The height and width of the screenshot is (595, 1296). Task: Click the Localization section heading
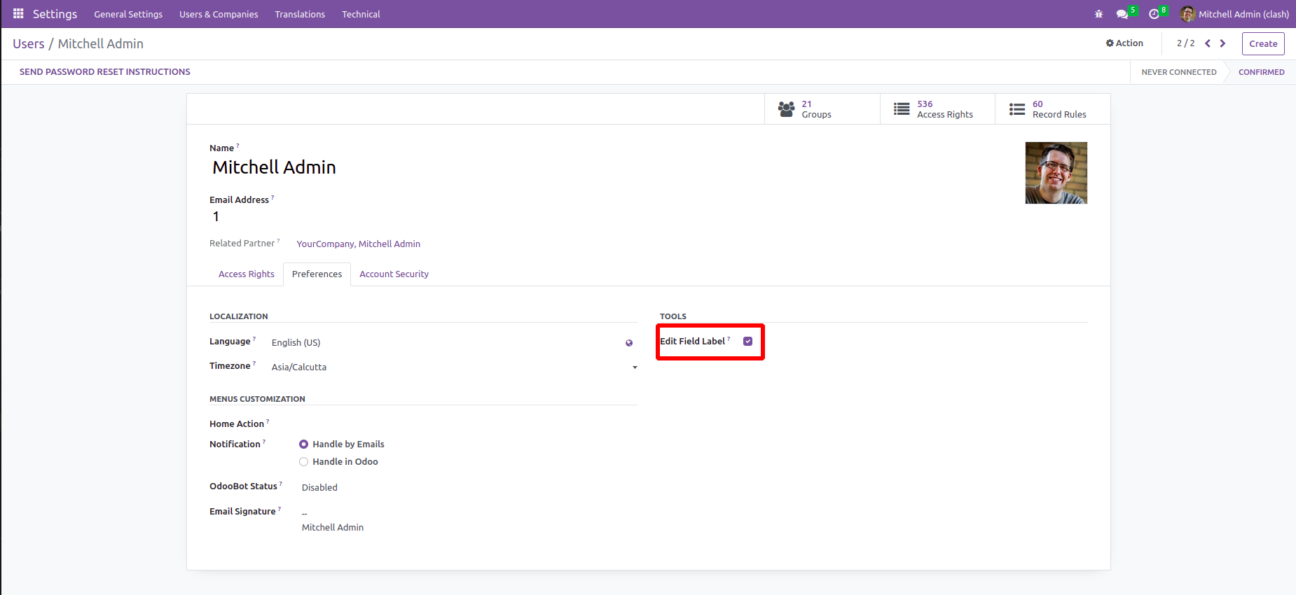tap(238, 316)
